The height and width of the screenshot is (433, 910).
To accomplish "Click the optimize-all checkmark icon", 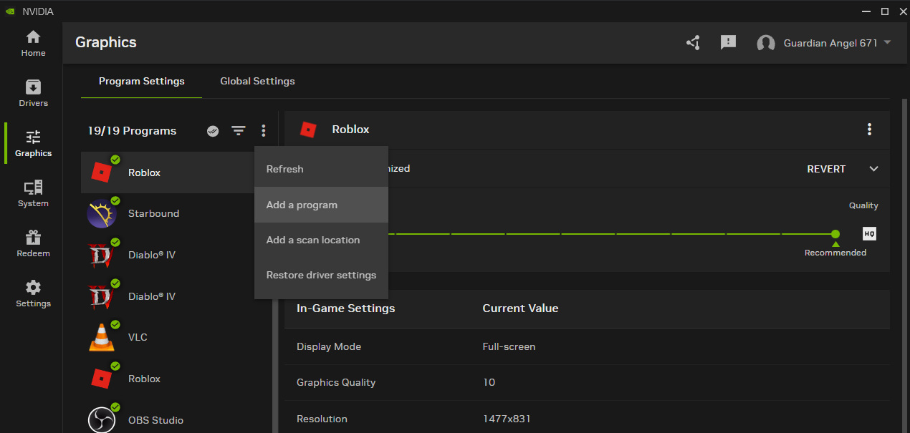I will (213, 131).
